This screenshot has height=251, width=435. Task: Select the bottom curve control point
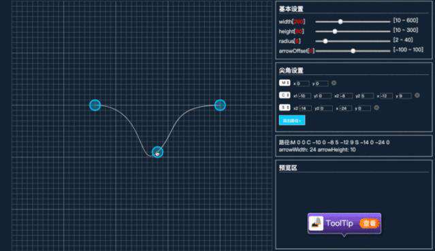click(x=157, y=152)
